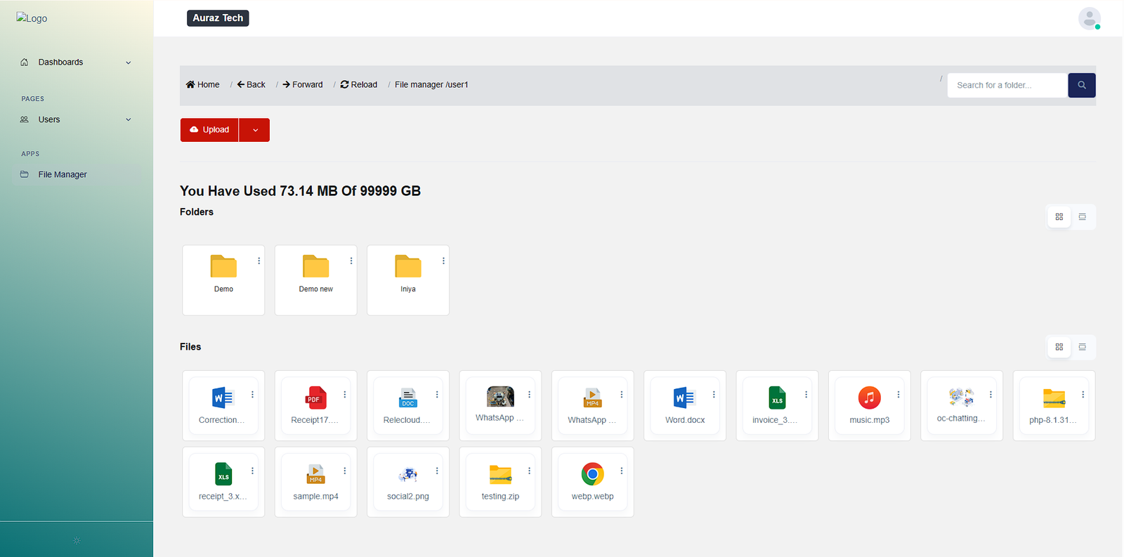Click the user profile avatar
The height and width of the screenshot is (557, 1124).
(1089, 18)
